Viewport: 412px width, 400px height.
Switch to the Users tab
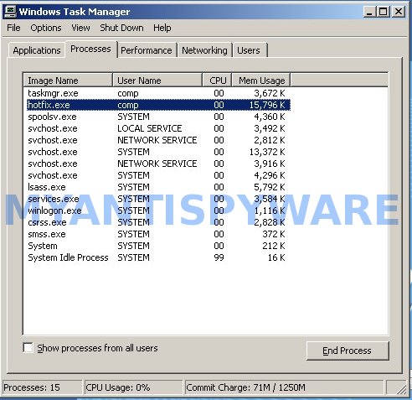249,50
